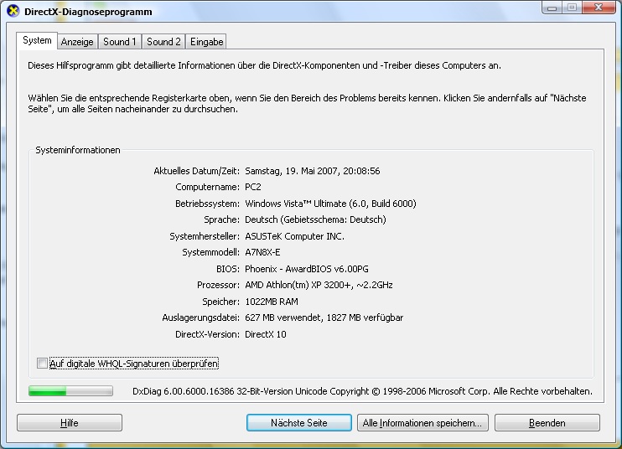The width and height of the screenshot is (622, 449).
Task: Open the Anzeige tab
Action: click(77, 42)
